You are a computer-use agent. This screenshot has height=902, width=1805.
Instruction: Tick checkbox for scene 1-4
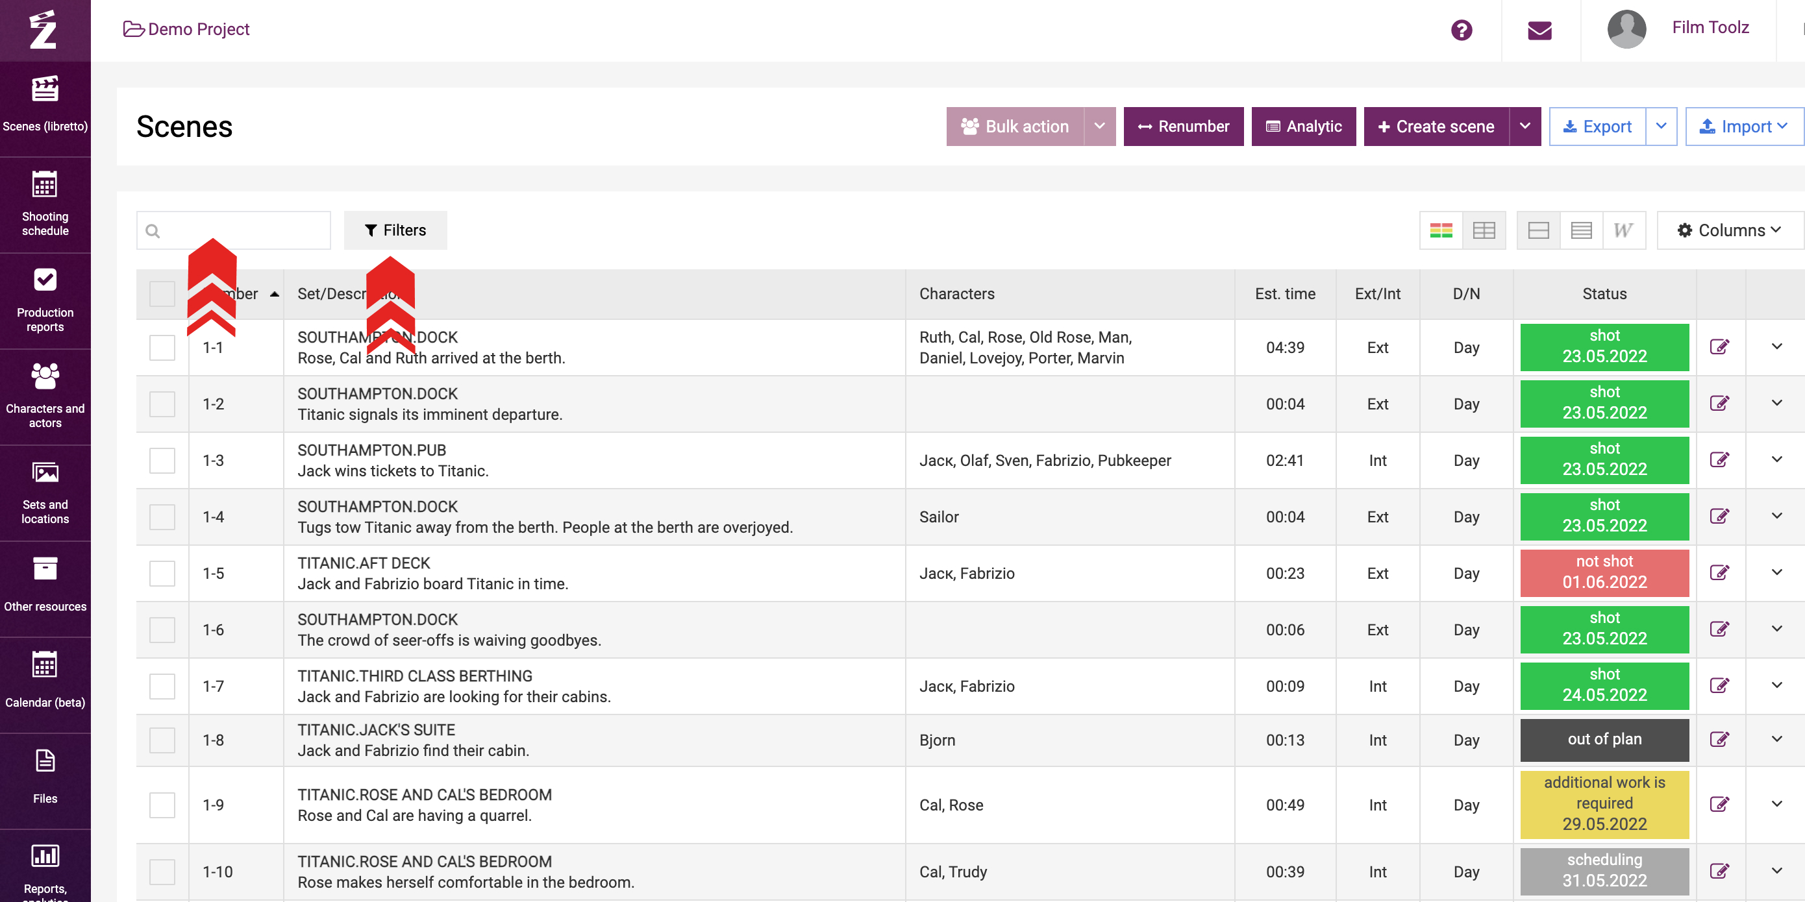162,517
